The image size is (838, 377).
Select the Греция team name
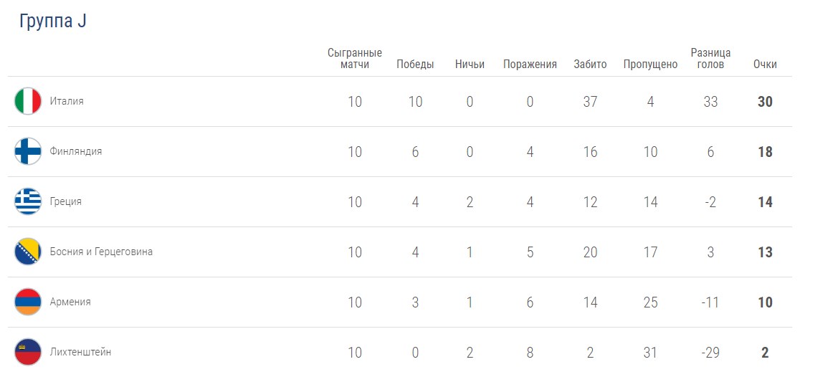(x=66, y=201)
